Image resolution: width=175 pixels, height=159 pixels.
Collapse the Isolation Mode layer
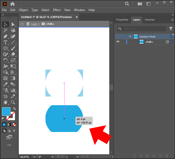130,36
